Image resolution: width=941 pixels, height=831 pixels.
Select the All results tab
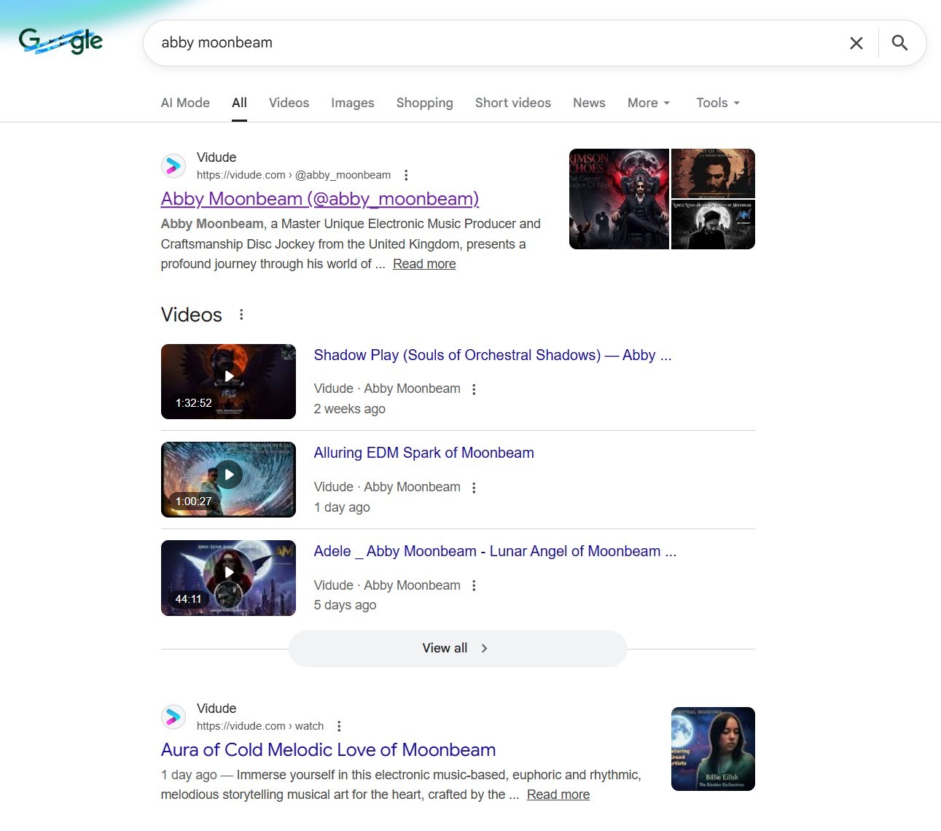239,103
